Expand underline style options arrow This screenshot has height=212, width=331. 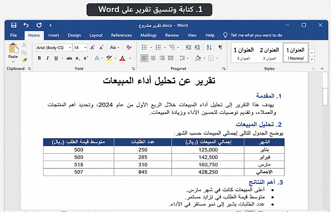[x=62, y=58]
